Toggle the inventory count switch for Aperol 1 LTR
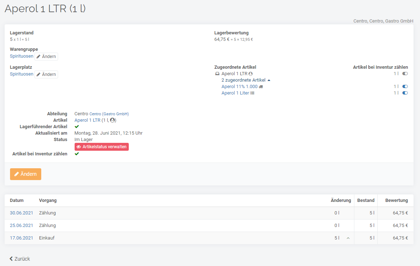 tap(405, 74)
